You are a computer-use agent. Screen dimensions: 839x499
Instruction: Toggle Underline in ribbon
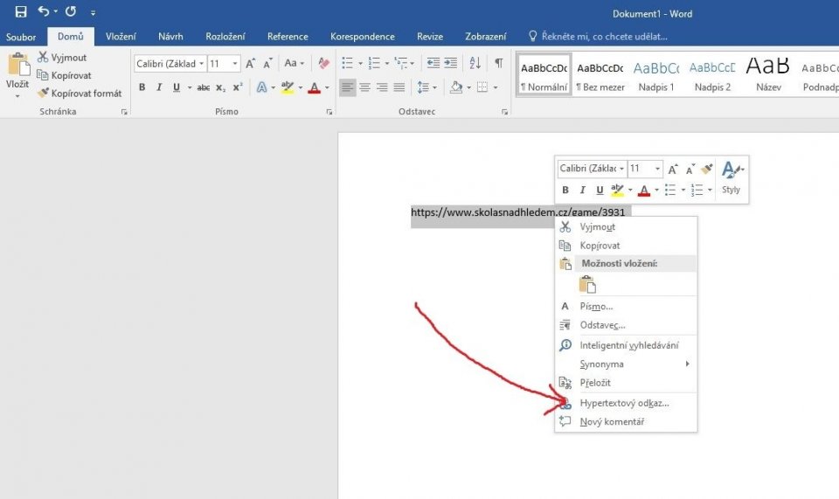pos(177,87)
